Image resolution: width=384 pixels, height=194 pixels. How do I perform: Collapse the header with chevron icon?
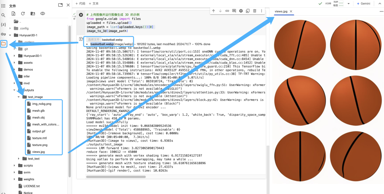[380, 4]
